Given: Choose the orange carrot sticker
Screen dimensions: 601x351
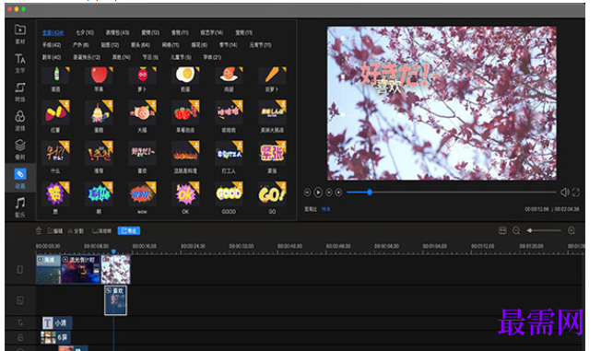Looking at the screenshot, I should 272,76.
